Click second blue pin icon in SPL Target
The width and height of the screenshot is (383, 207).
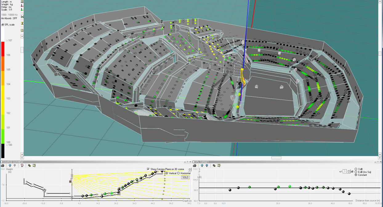pos(207,165)
